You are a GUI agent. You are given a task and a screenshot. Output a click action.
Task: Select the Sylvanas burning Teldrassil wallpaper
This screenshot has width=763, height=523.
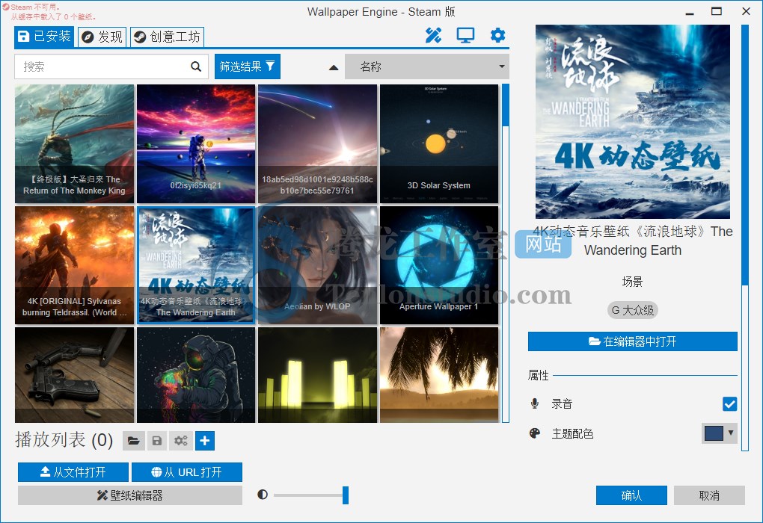pos(75,265)
